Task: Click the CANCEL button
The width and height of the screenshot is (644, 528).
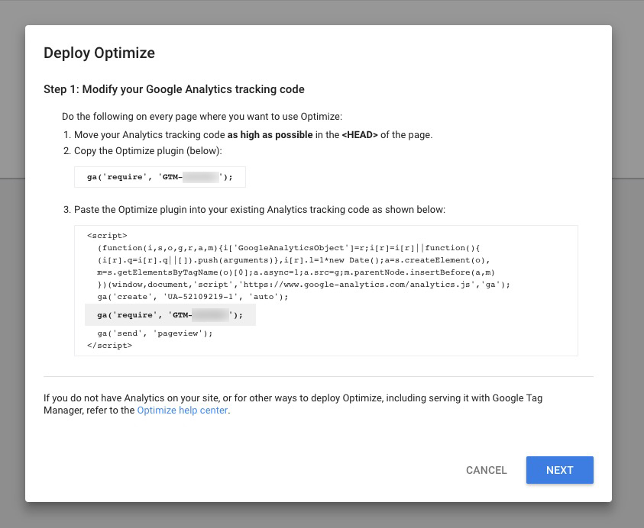Action: pyautogui.click(x=486, y=470)
